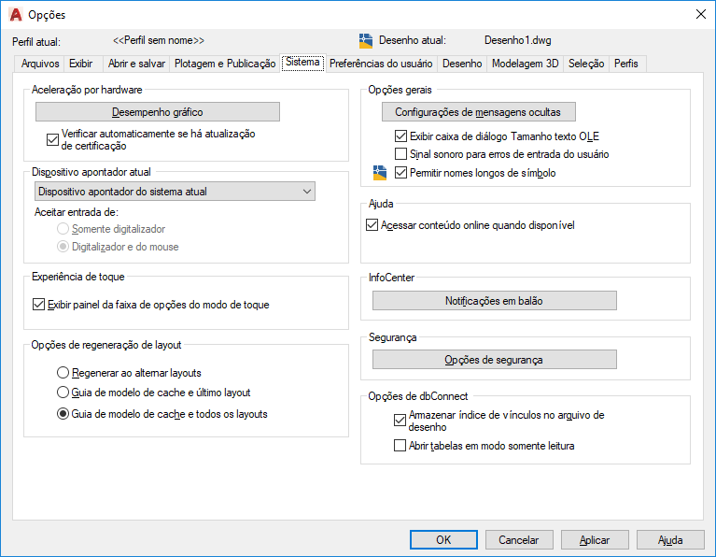
Task: Click the drawing file icon beside Desenho atual
Action: tap(366, 41)
